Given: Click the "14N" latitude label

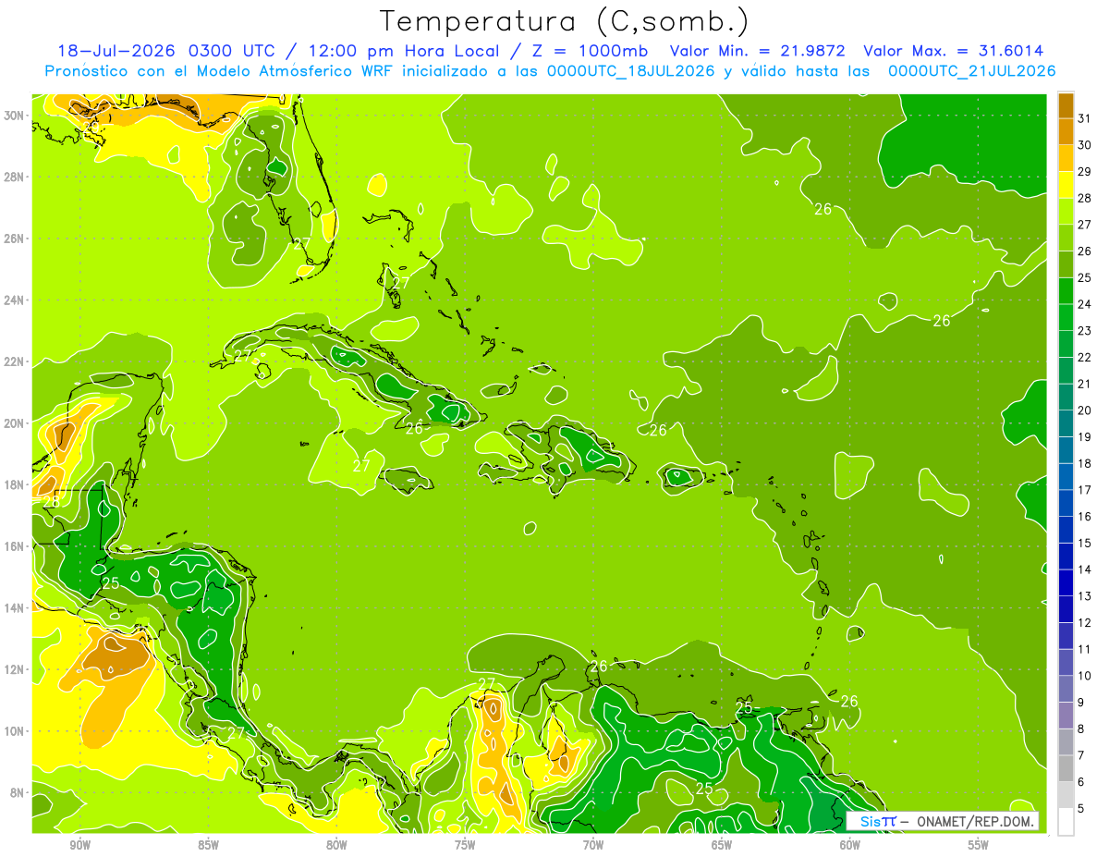Looking at the screenshot, I should (x=15, y=608).
